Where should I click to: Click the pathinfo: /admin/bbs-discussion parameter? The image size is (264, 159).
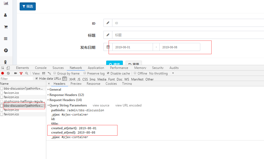coord(78,110)
